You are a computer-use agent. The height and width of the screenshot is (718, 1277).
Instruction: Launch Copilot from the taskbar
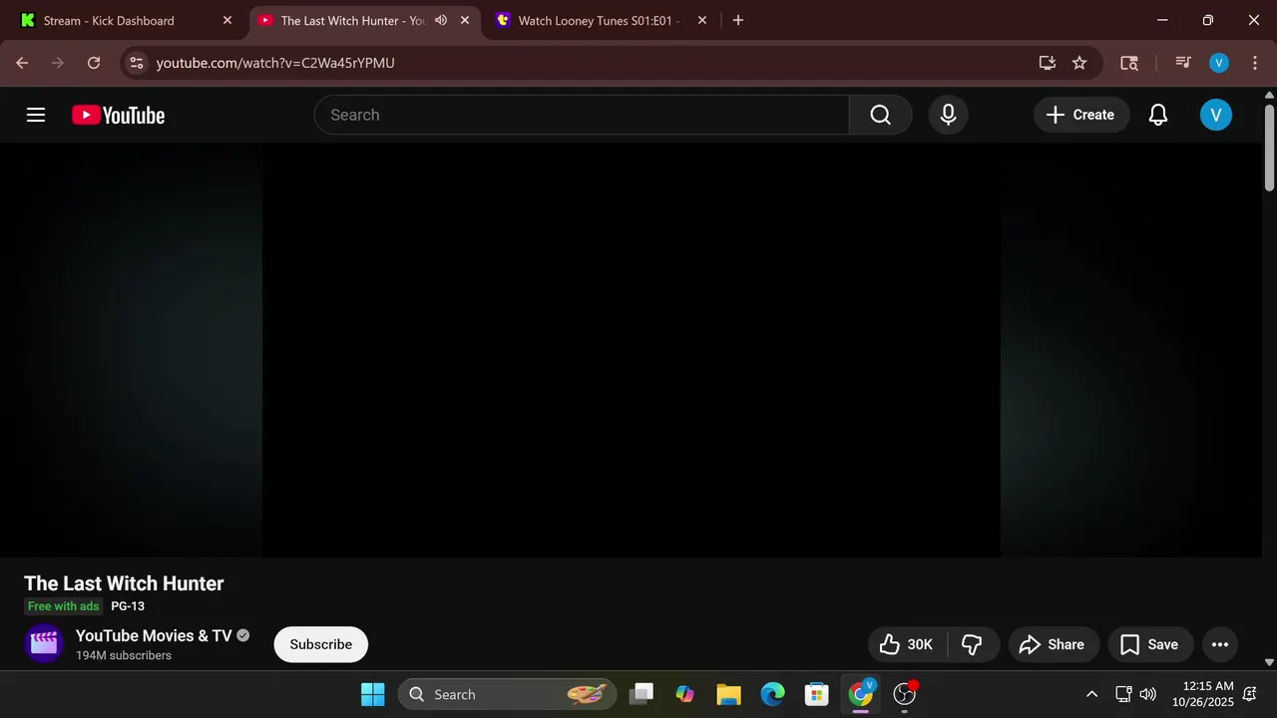click(x=684, y=694)
